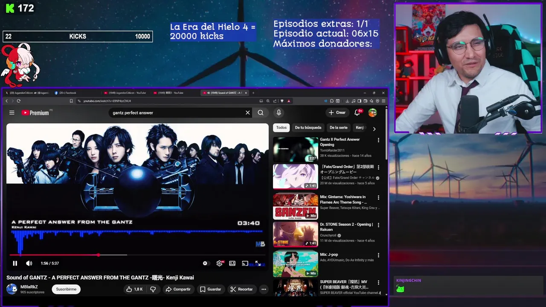The image size is (546, 307).
Task: Go forward with browser forward arrow
Action: (12, 101)
